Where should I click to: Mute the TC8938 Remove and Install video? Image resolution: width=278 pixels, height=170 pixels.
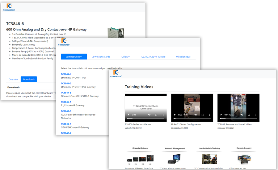pos(242,115)
